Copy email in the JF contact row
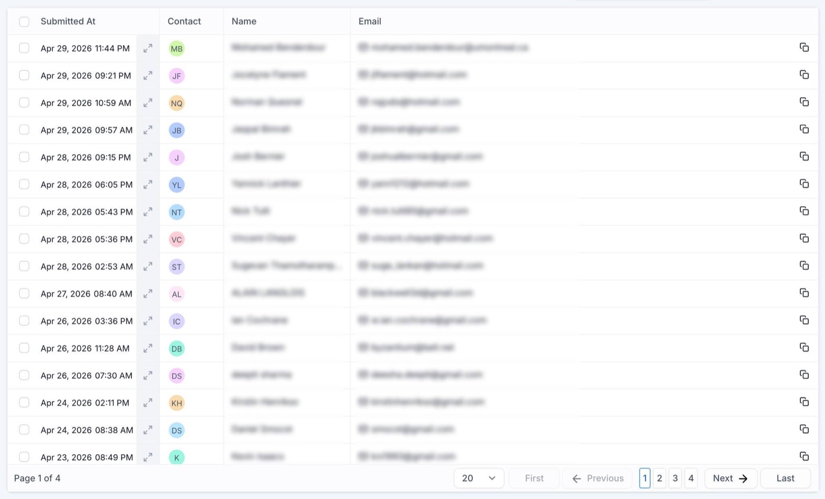The height and width of the screenshot is (499, 825). (804, 75)
